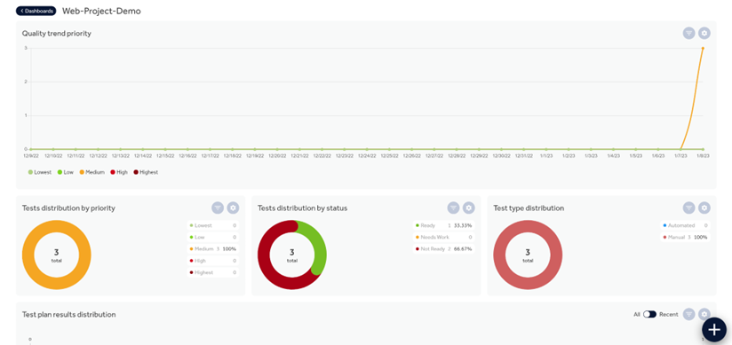Select Not Ready 66.67% status legend row
This screenshot has height=345, width=732.
444,249
